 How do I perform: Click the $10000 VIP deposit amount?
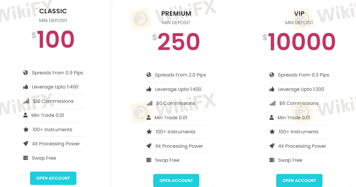(301, 42)
